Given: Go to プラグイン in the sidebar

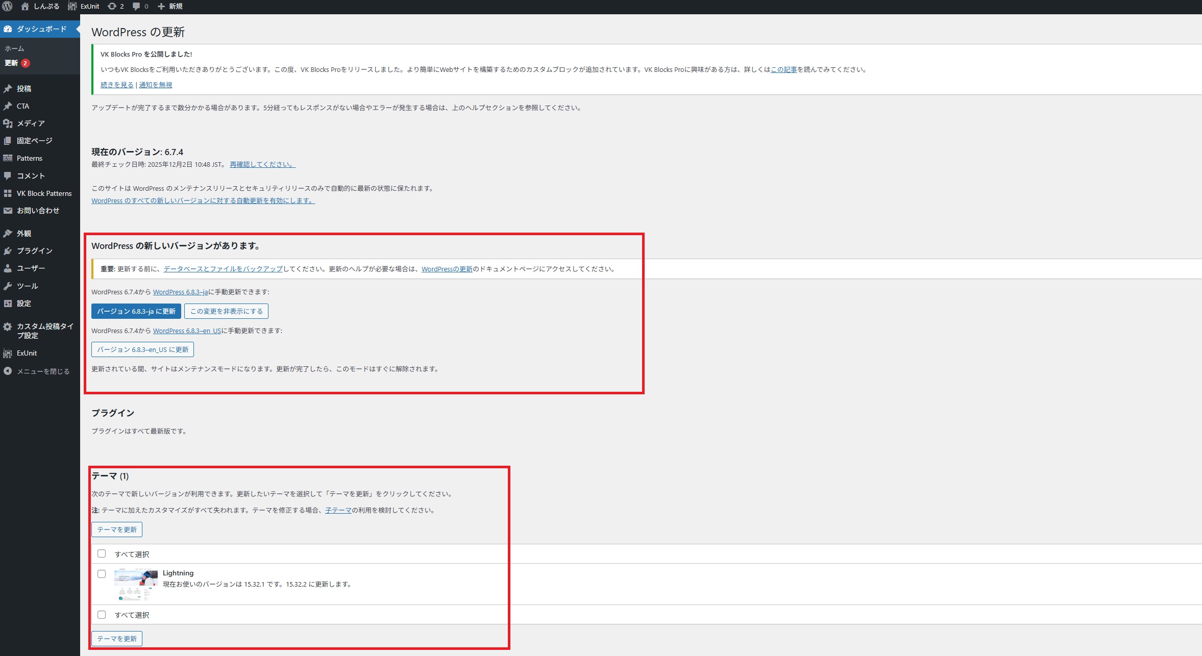Looking at the screenshot, I should [x=34, y=251].
